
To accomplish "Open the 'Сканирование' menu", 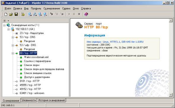I will (52, 9).
